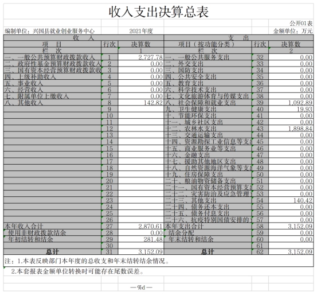Select the 142.82 其他收入 value cell
This screenshot has height=295, width=317.
[140, 103]
